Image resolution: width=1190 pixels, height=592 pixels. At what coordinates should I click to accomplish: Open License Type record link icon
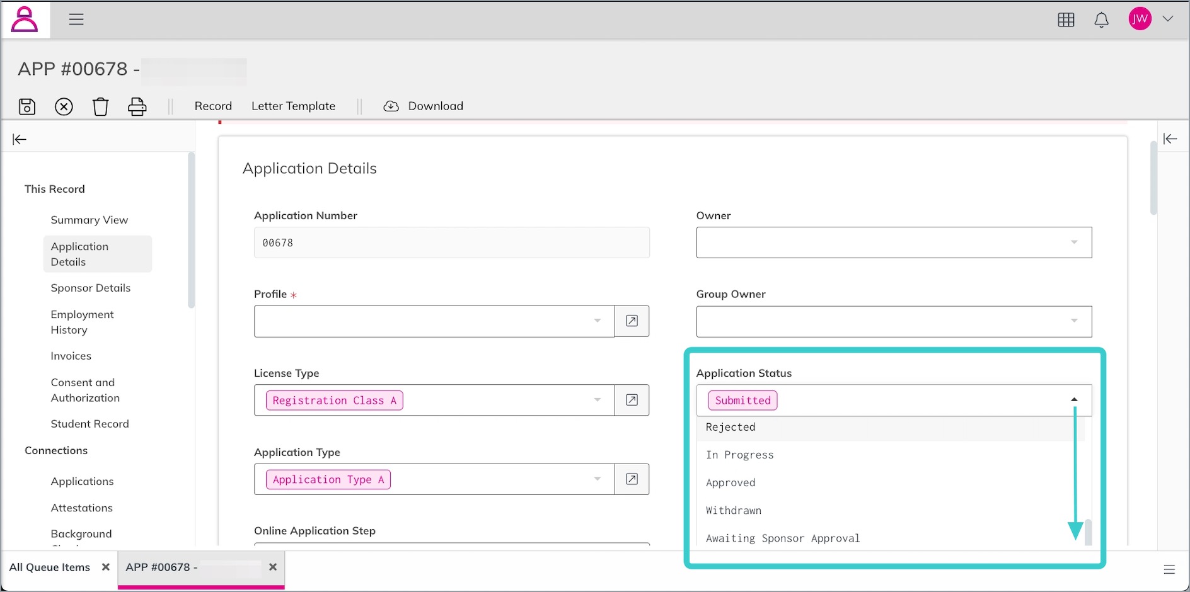pos(632,400)
